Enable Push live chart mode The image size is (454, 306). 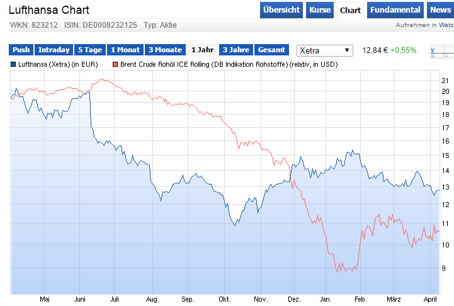click(21, 50)
